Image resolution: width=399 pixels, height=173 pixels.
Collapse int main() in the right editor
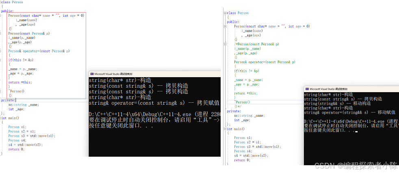(x=225, y=129)
